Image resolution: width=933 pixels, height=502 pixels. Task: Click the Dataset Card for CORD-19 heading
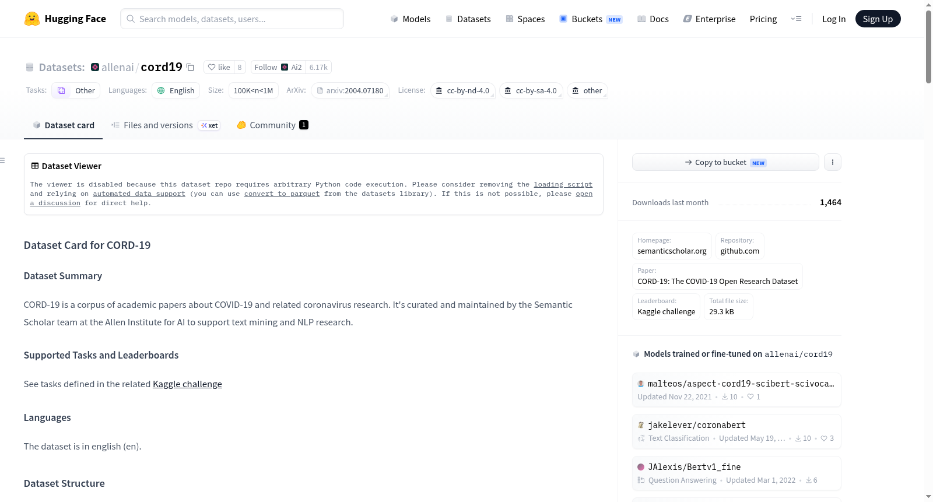87,245
